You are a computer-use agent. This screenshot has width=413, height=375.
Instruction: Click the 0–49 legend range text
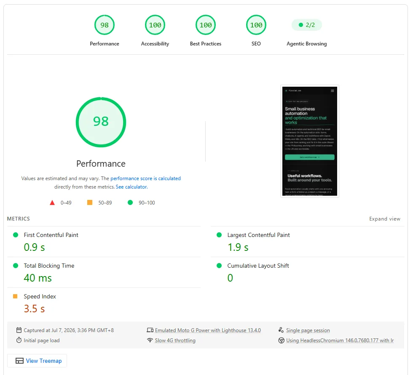(x=66, y=203)
